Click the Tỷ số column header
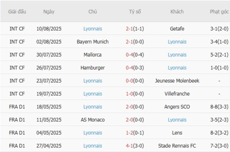Screen dimensions: 230x152 135,12
